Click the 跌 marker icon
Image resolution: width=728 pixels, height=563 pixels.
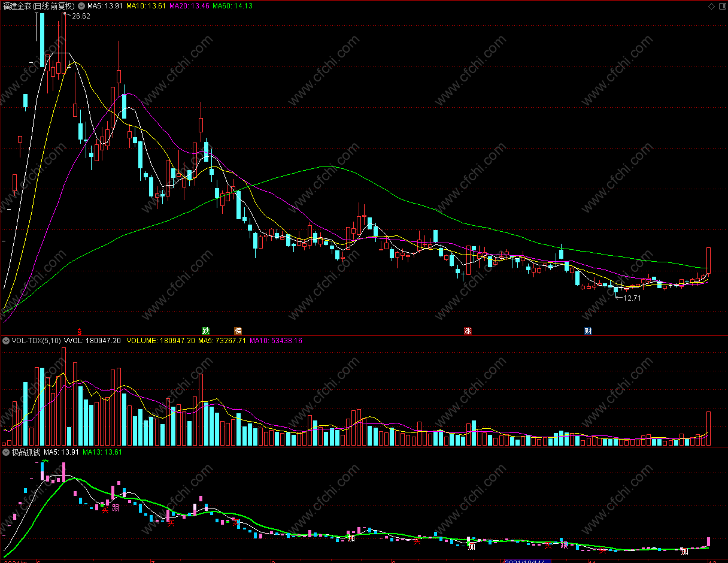click(206, 331)
